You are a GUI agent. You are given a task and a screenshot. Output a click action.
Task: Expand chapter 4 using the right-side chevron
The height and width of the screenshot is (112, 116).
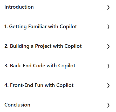tap(108, 86)
